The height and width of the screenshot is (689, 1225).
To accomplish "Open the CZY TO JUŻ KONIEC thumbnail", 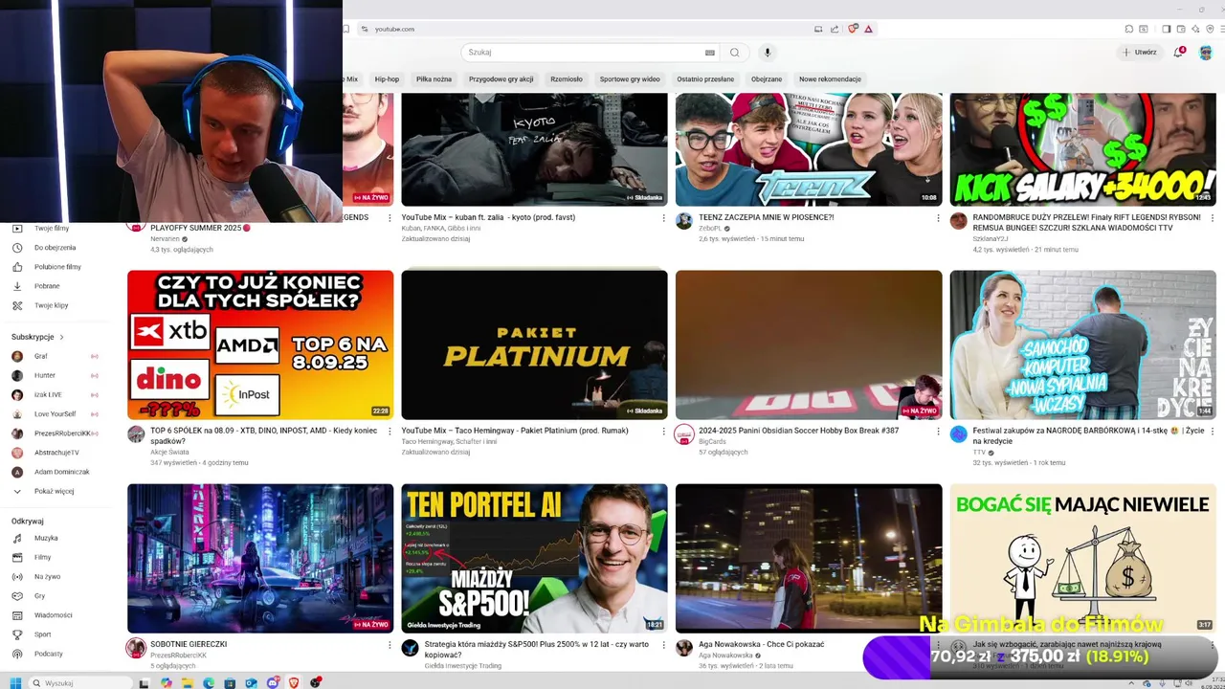I will pyautogui.click(x=260, y=344).
